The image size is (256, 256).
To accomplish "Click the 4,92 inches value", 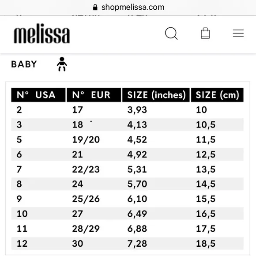I will (x=137, y=154).
